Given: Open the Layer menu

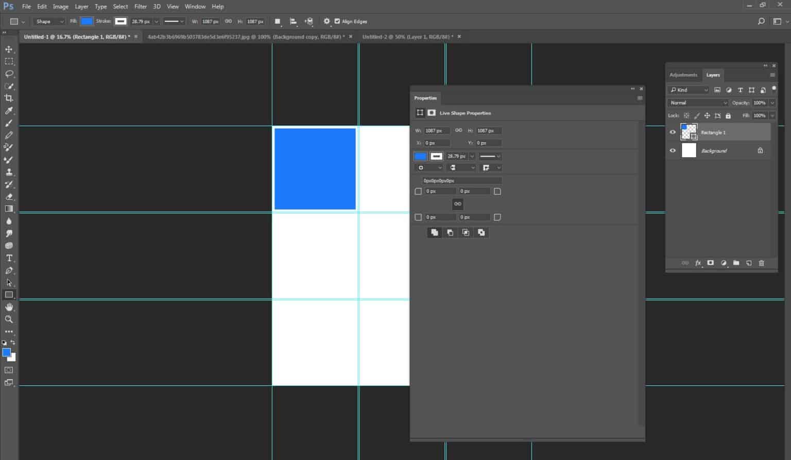Looking at the screenshot, I should point(81,6).
